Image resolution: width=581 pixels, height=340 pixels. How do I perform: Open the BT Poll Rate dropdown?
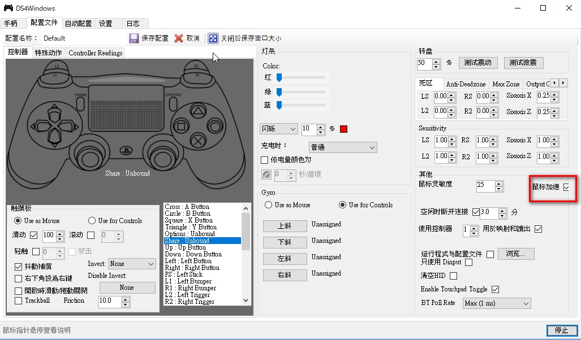pyautogui.click(x=496, y=303)
